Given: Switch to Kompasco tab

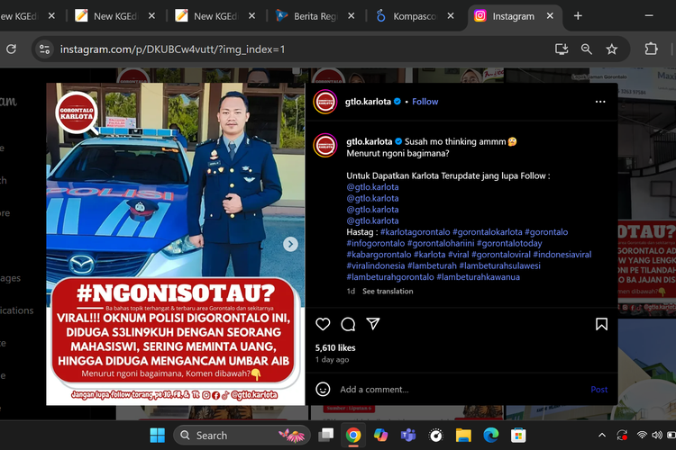Looking at the screenshot, I should tap(415, 16).
